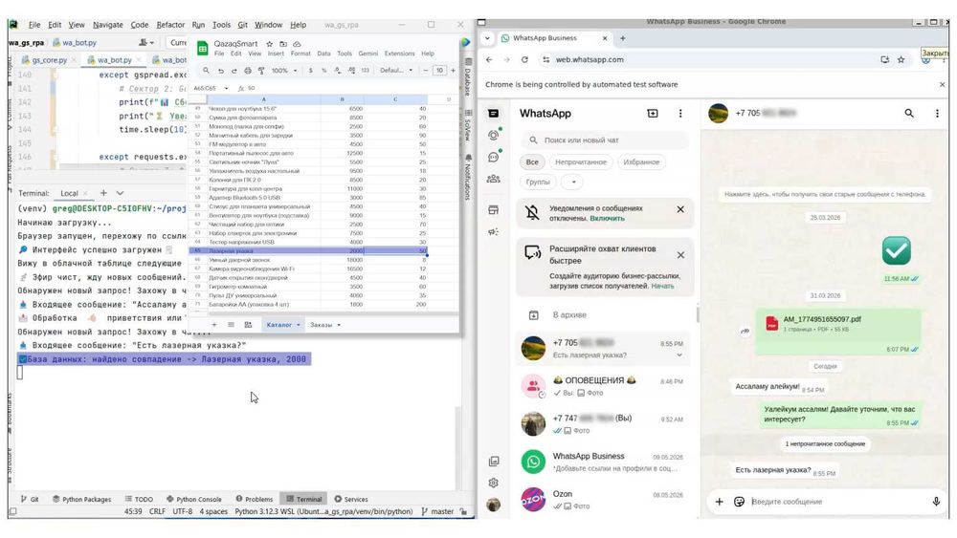Reload the Chrome page

pos(524,59)
